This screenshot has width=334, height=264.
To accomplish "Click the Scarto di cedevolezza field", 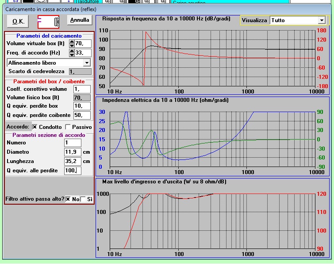I will 81,71.
